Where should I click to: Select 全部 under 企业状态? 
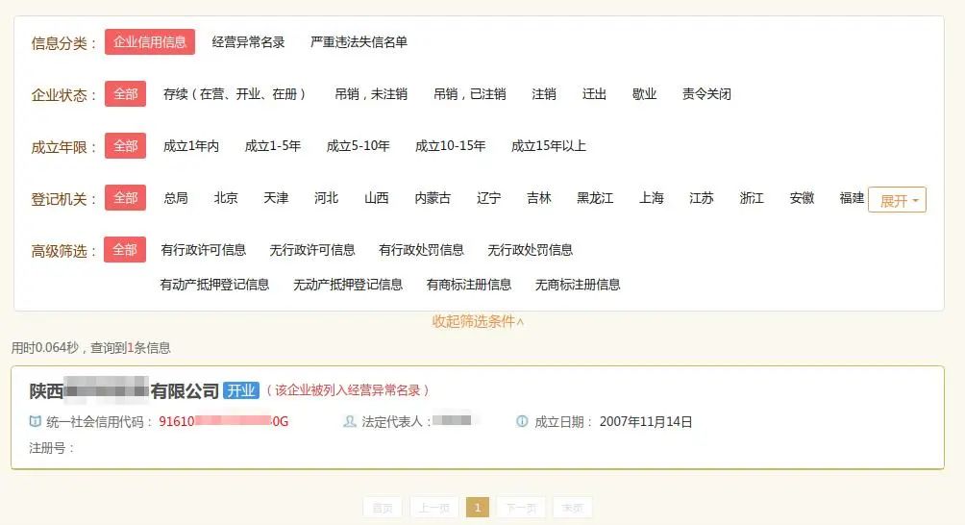(126, 94)
